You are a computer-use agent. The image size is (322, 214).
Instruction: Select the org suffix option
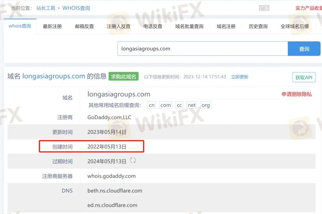(x=205, y=105)
